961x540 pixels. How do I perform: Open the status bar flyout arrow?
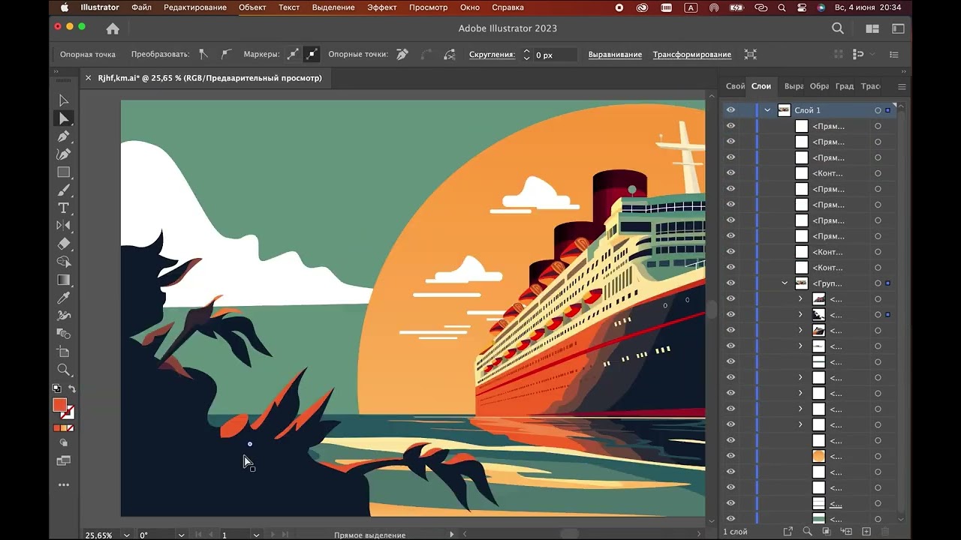tap(451, 535)
